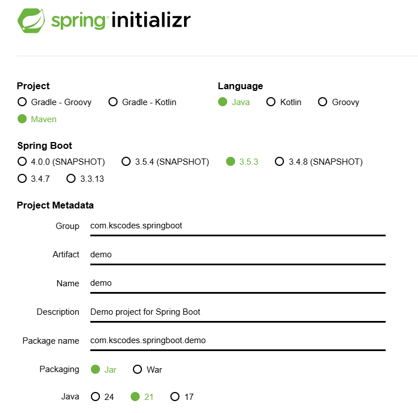418x413 pixels.
Task: Edit the Package name field
Action: click(237, 341)
